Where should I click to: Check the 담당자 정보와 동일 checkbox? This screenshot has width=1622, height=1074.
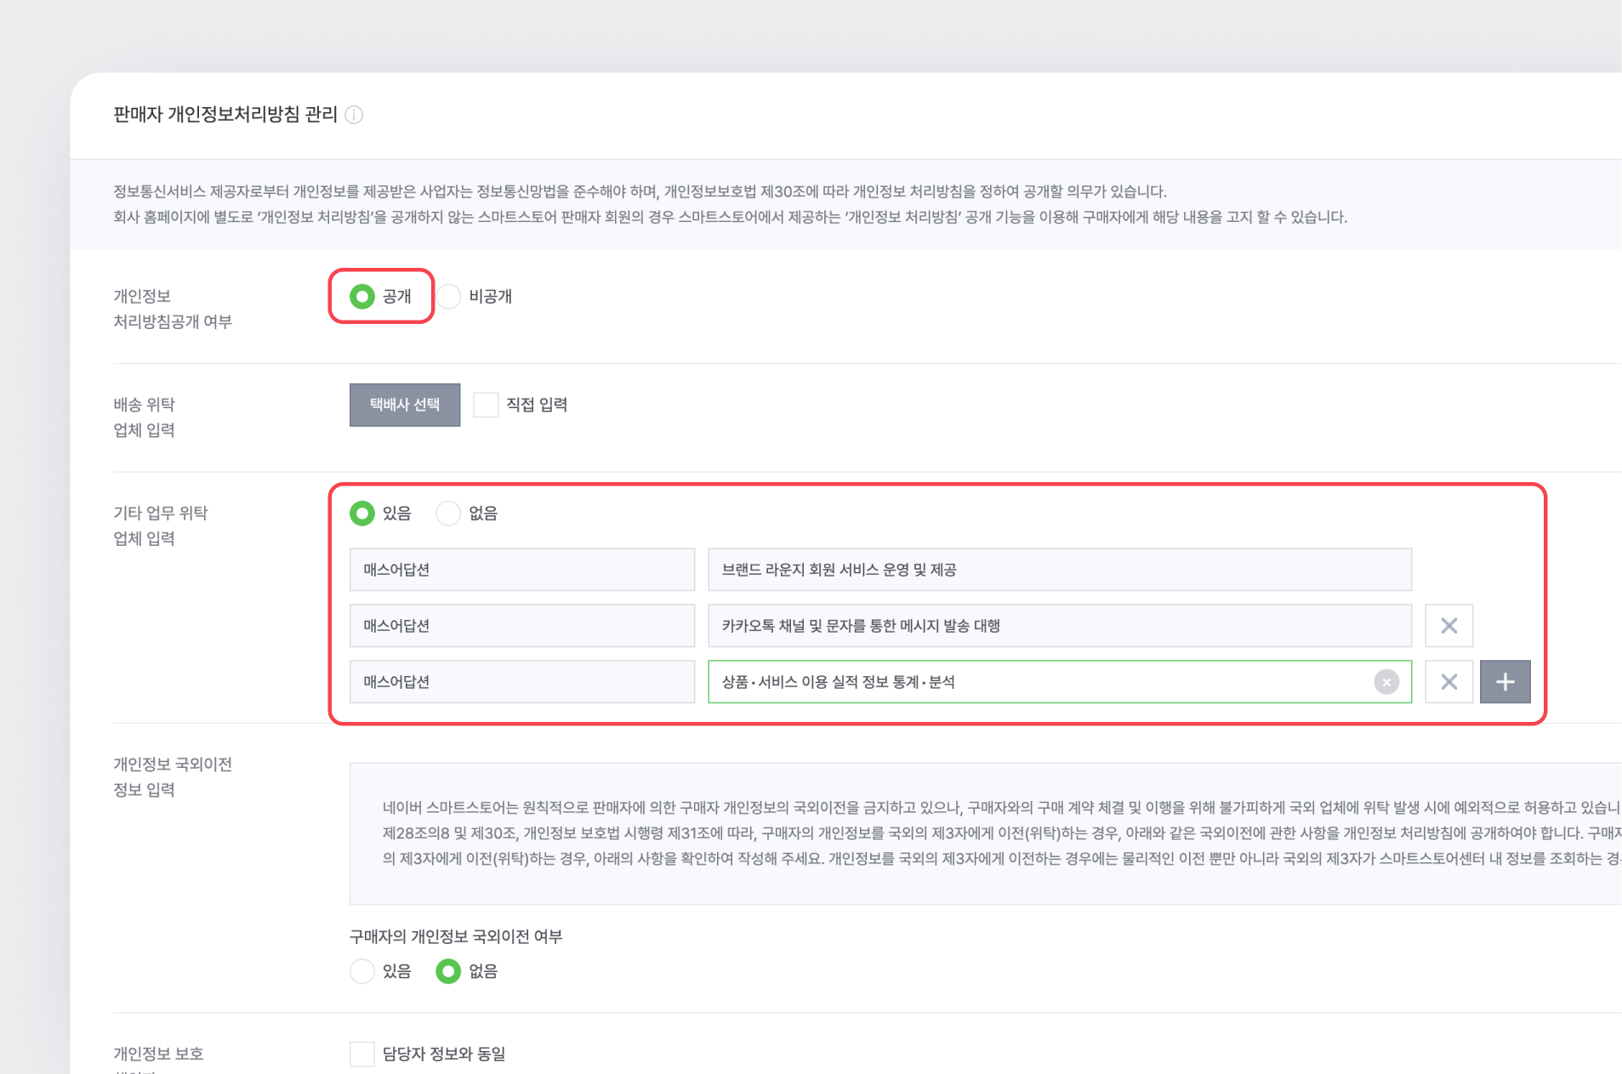362,1054
